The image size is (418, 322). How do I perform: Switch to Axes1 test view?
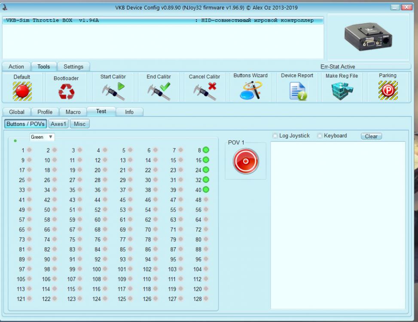pos(58,124)
